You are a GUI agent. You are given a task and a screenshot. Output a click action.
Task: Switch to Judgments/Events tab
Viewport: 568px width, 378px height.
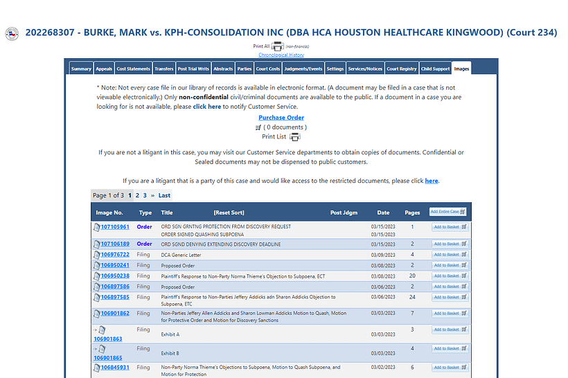click(x=303, y=69)
